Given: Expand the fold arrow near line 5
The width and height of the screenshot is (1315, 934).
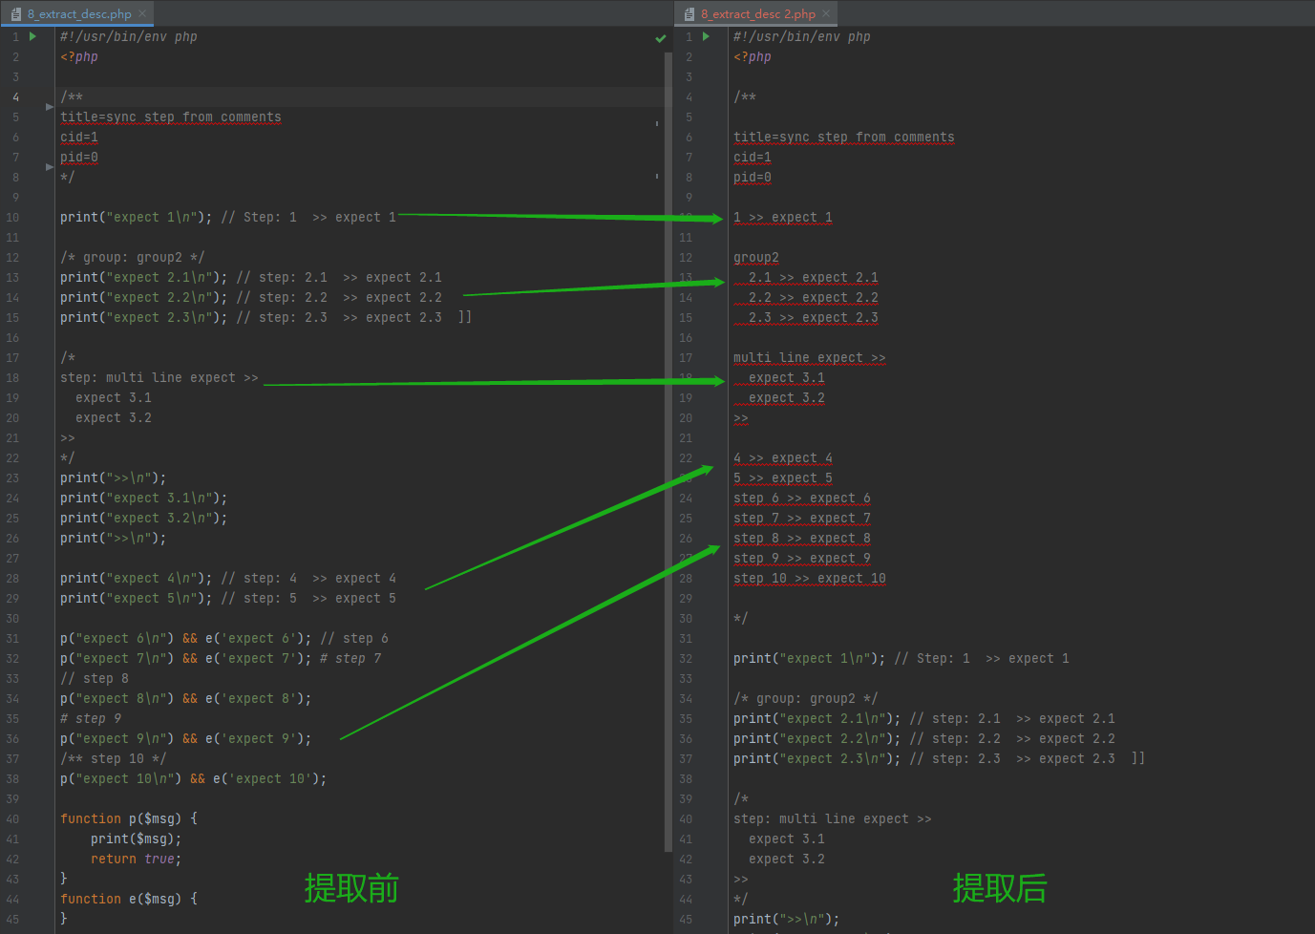Looking at the screenshot, I should [x=50, y=107].
